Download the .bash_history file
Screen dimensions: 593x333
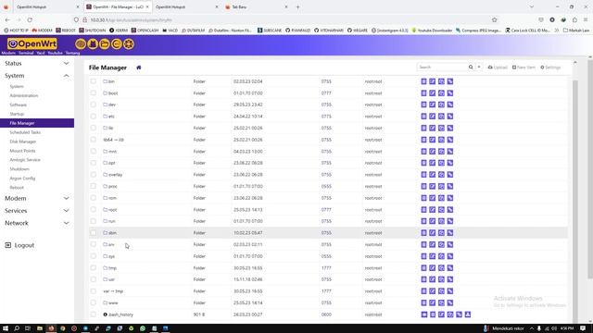pyautogui.click(x=467, y=314)
